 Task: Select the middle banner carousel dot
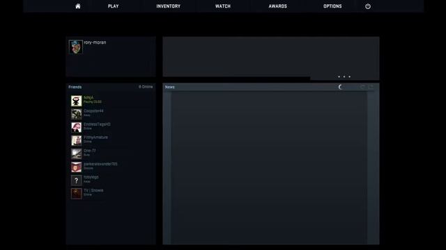click(344, 76)
